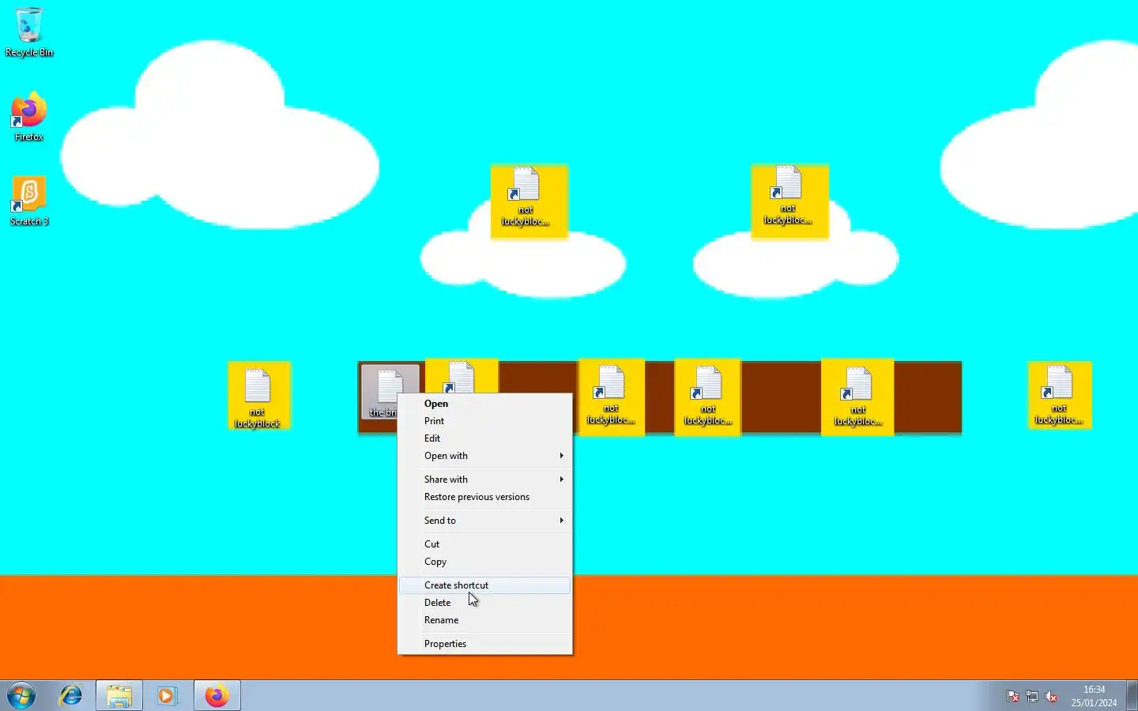Click the muted speaker volume tray icon
The image size is (1138, 711).
click(x=1051, y=696)
